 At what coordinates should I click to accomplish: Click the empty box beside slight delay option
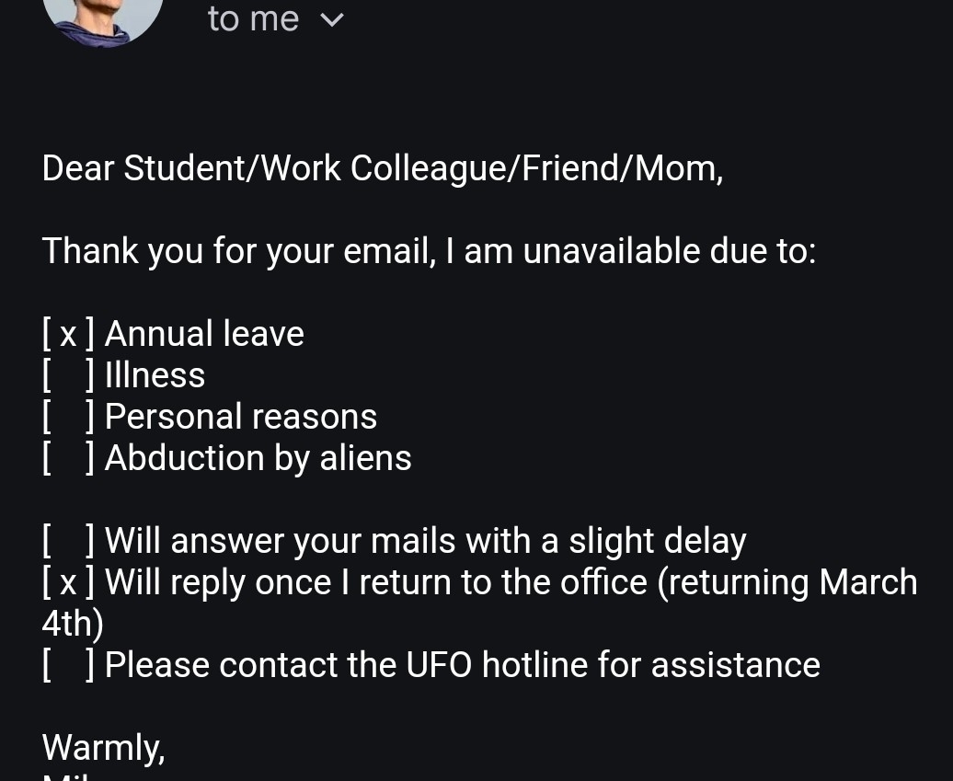[68, 541]
